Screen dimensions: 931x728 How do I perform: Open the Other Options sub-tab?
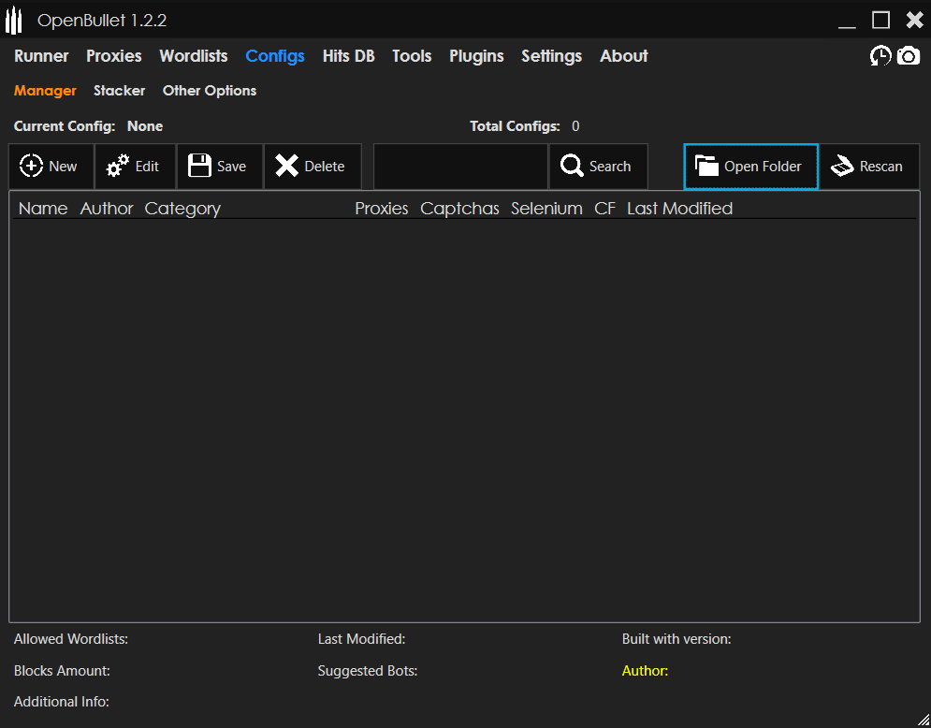coord(210,90)
